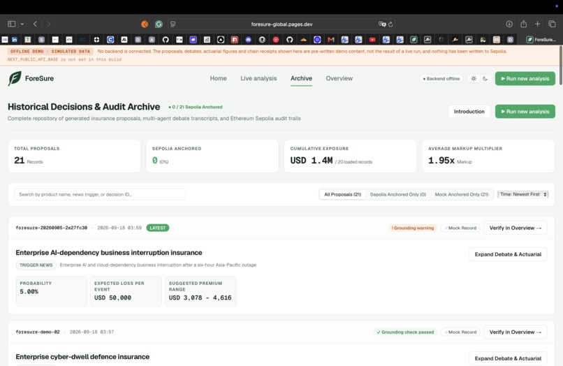This screenshot has width=563, height=366.
Task: Expand Debate & Actuarial for AI-dependency insurance
Action: tap(508, 254)
